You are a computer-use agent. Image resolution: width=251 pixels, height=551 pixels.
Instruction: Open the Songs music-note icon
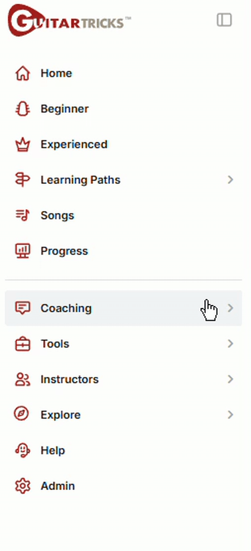coord(22,215)
